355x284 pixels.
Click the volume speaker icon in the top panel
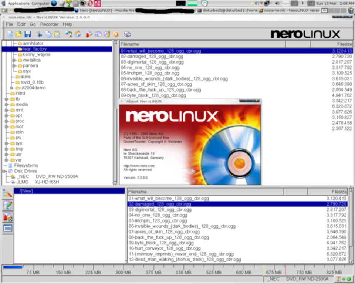pos(277,3)
